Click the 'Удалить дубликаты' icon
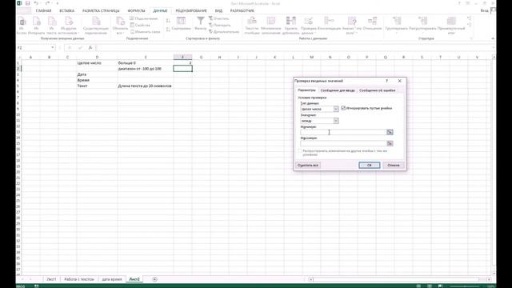This screenshot has width=512, height=288. (290, 26)
